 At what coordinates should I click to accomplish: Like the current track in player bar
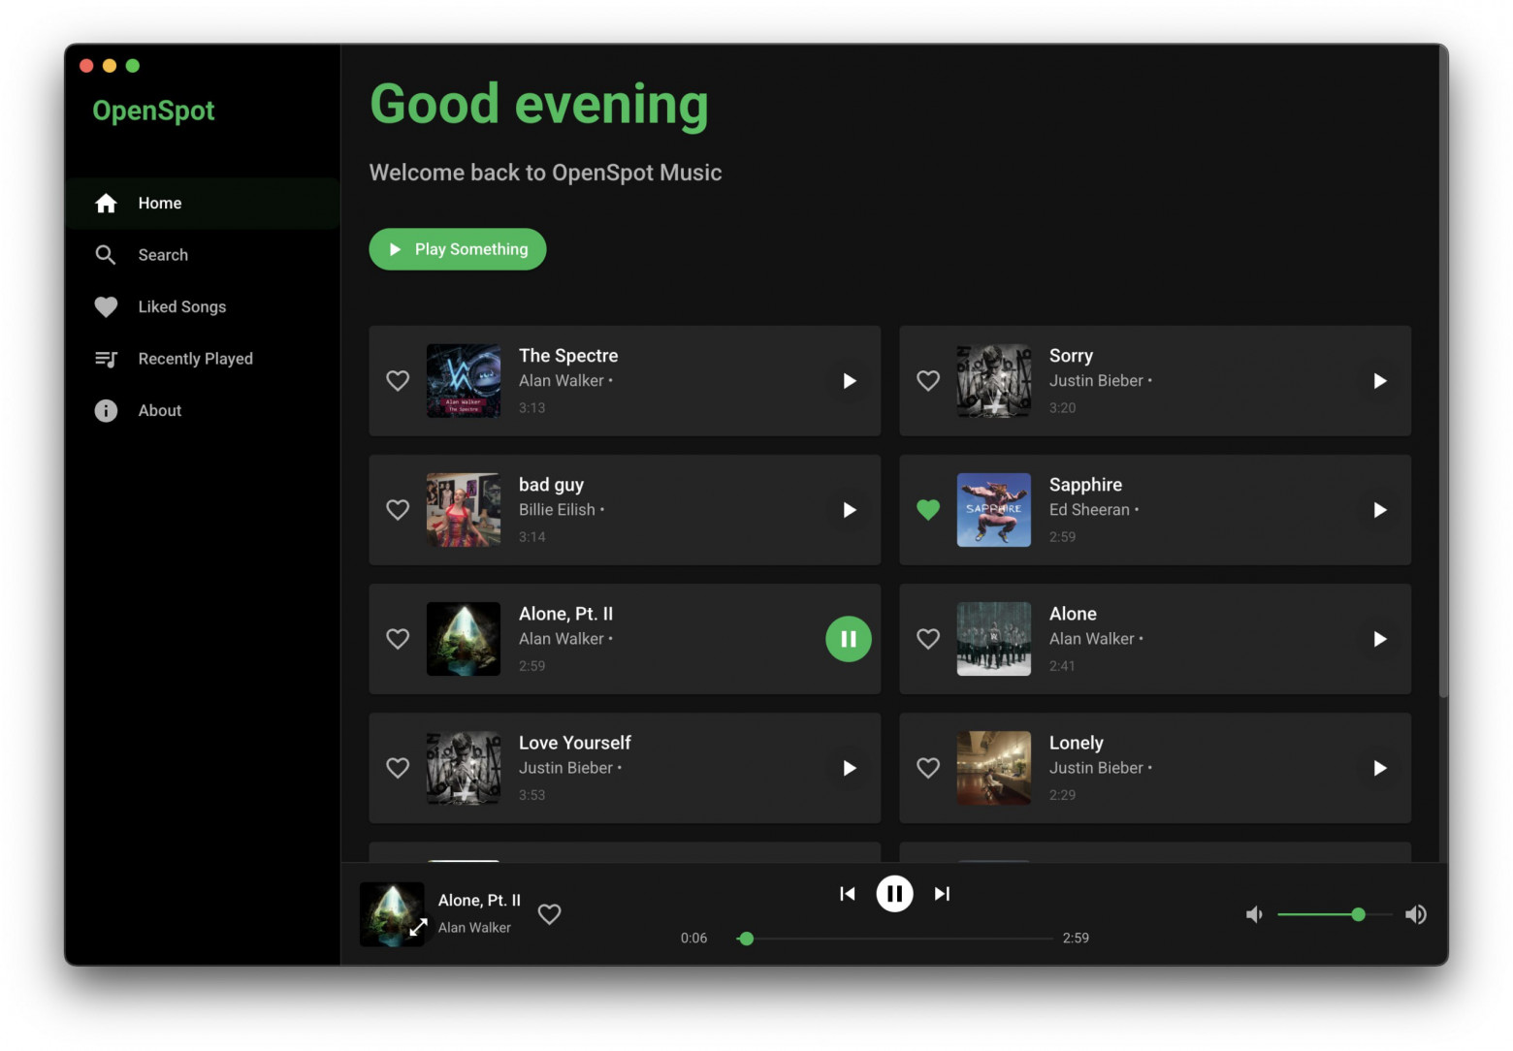click(550, 914)
